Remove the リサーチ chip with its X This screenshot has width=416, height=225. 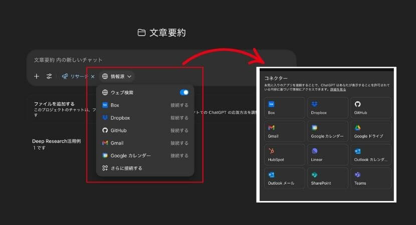[x=93, y=76]
